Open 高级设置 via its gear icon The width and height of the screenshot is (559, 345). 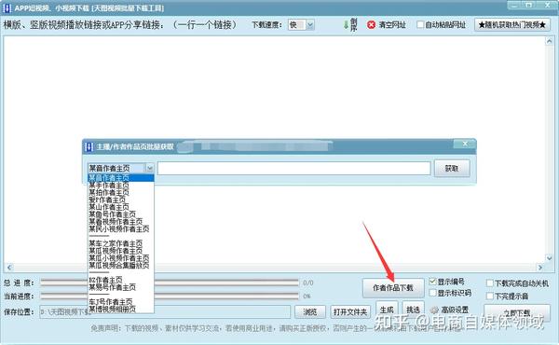(x=434, y=310)
